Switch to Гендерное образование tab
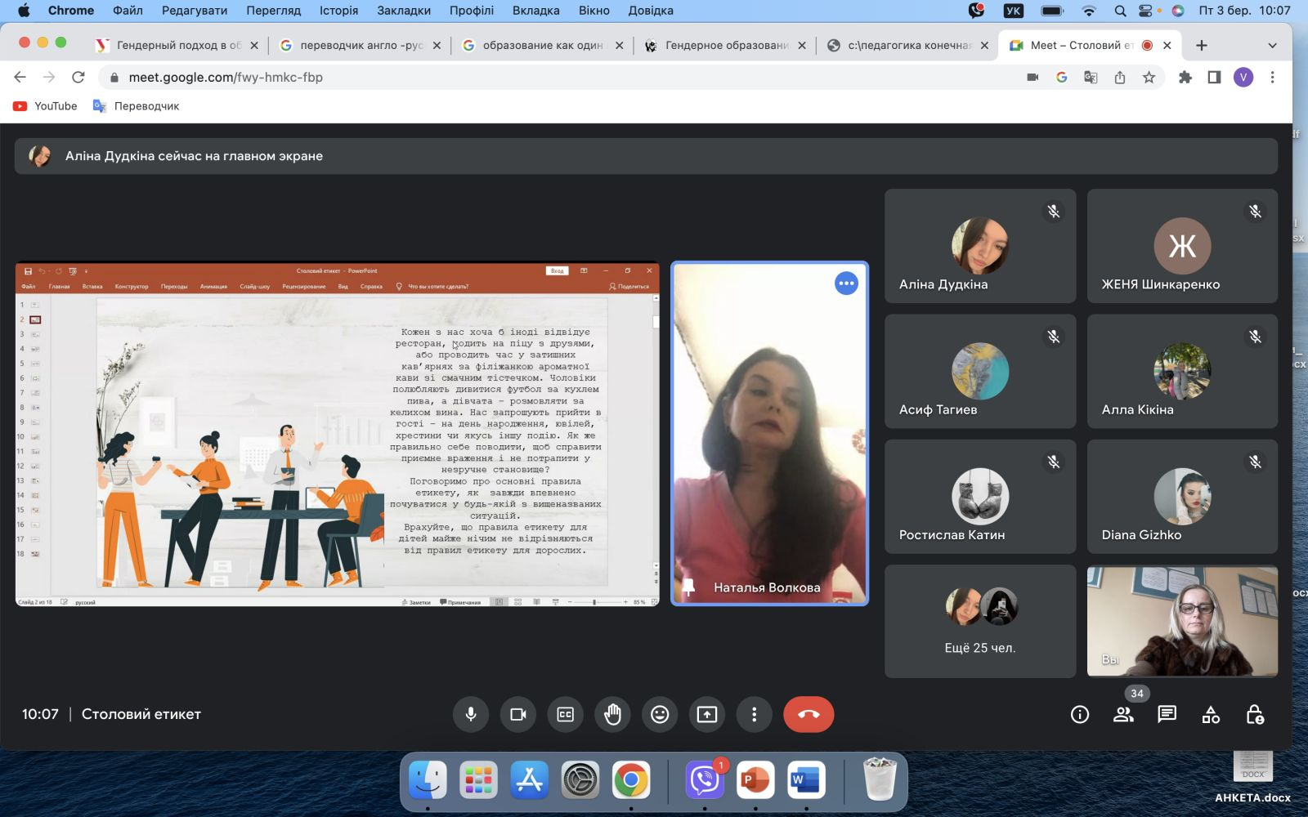Screen dimensions: 1308x817 [x=726, y=45]
